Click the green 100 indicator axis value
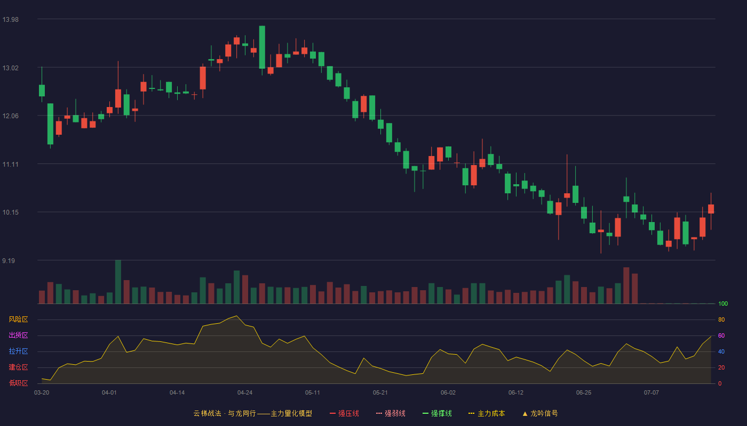Image resolution: width=747 pixels, height=426 pixels. [x=723, y=304]
